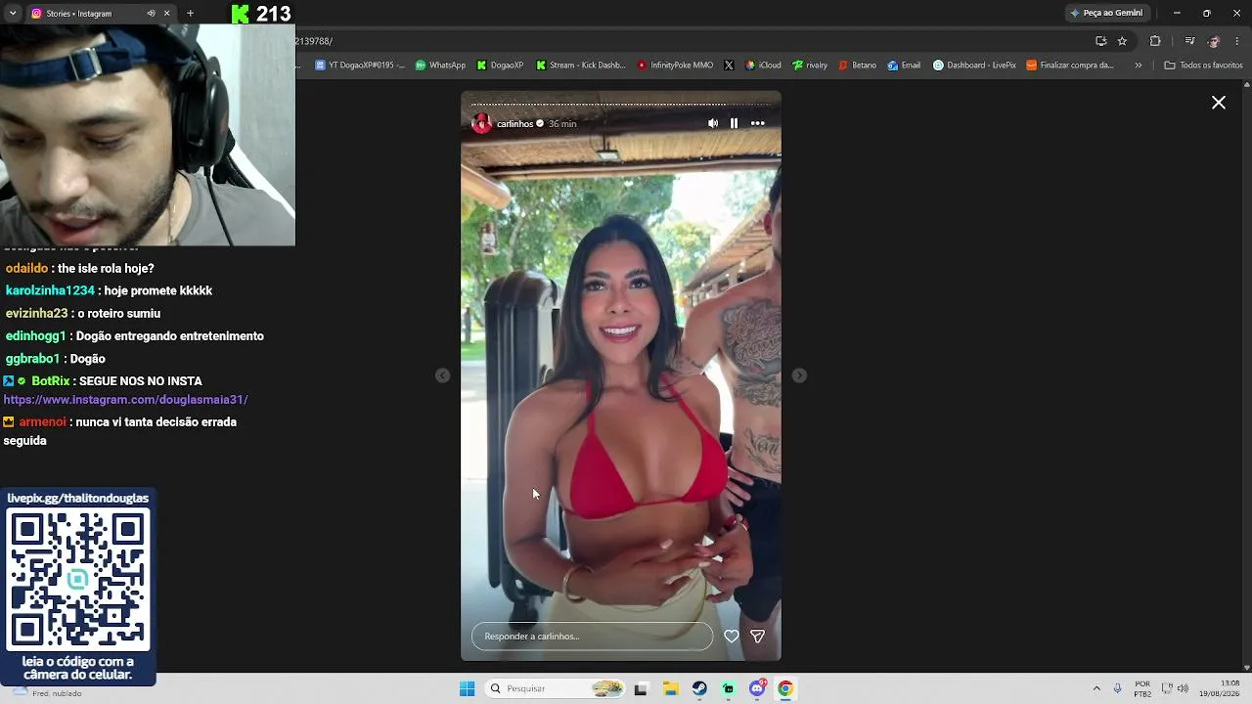This screenshot has width=1252, height=704.
Task: Like the story with the heart icon
Action: [732, 637]
